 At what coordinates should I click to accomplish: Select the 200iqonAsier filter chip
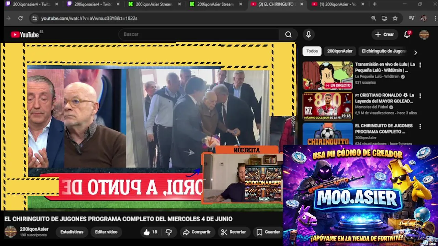click(x=339, y=51)
